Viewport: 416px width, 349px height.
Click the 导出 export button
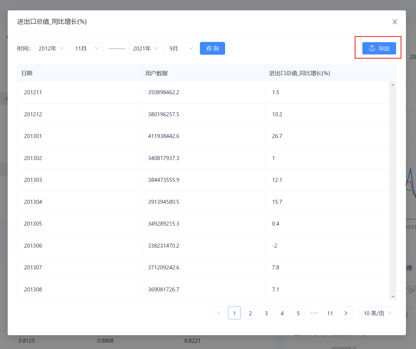coord(379,48)
